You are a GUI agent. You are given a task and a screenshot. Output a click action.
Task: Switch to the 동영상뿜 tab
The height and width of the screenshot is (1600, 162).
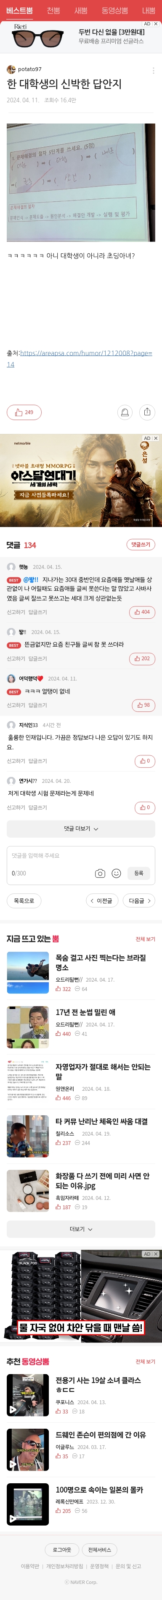(114, 11)
